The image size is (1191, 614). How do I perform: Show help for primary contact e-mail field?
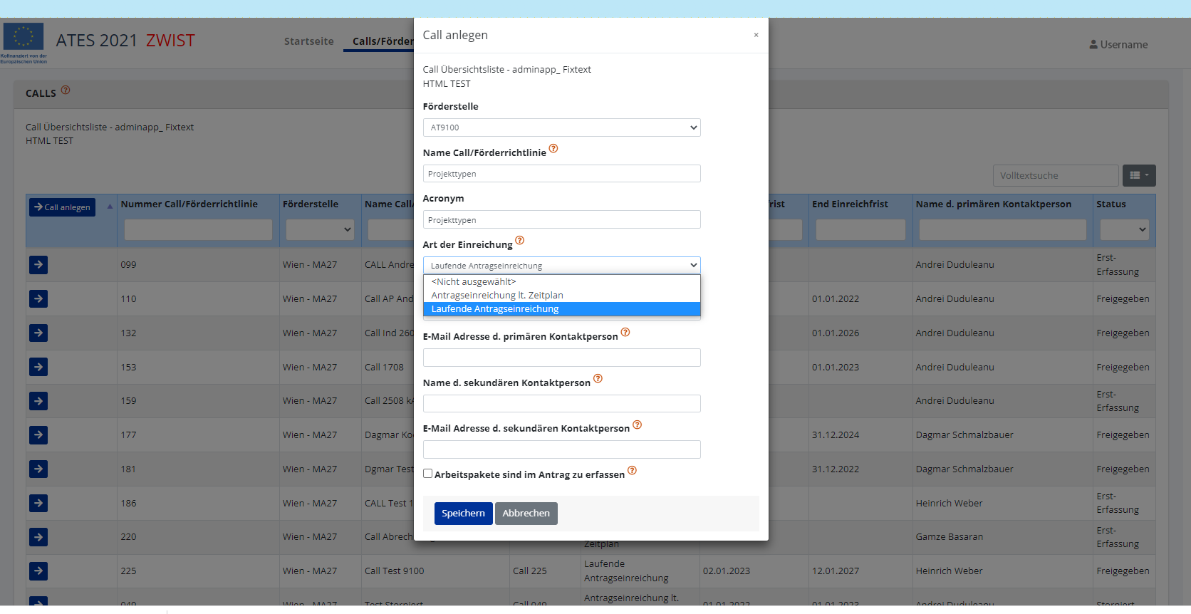click(x=625, y=333)
